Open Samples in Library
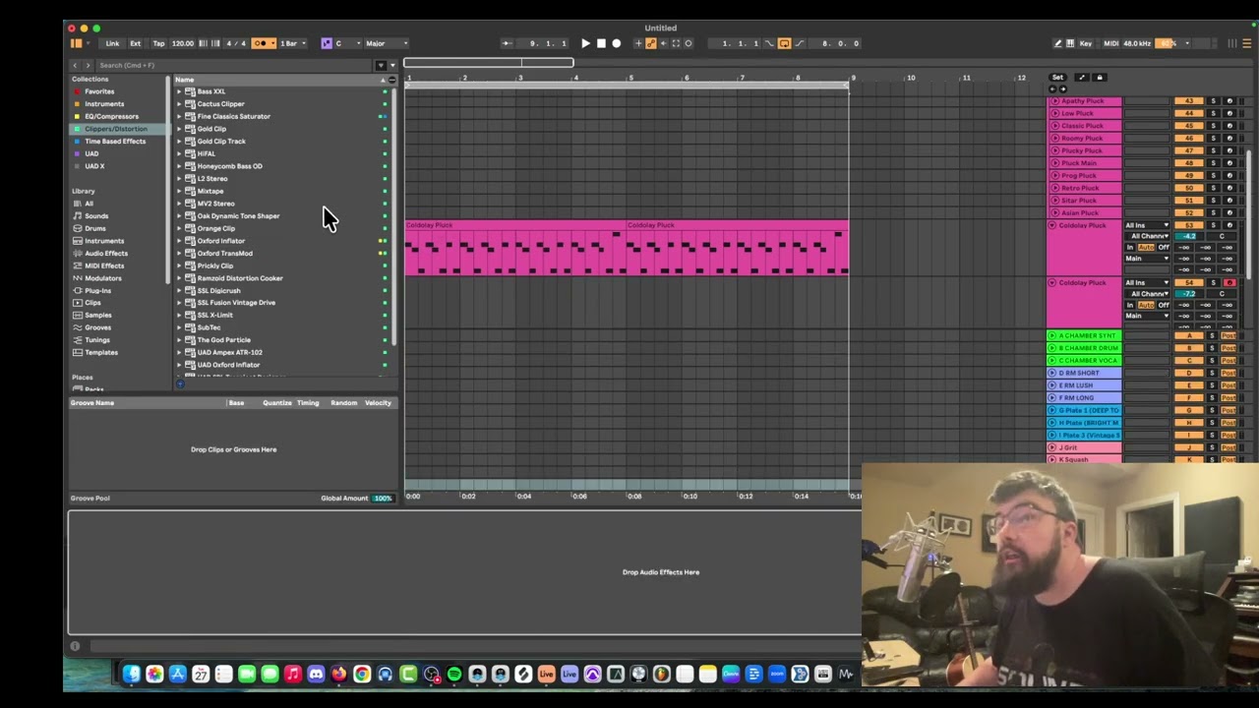Image resolution: width=1259 pixels, height=708 pixels. click(98, 315)
